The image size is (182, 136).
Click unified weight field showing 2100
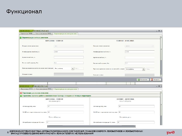tap(69, 52)
